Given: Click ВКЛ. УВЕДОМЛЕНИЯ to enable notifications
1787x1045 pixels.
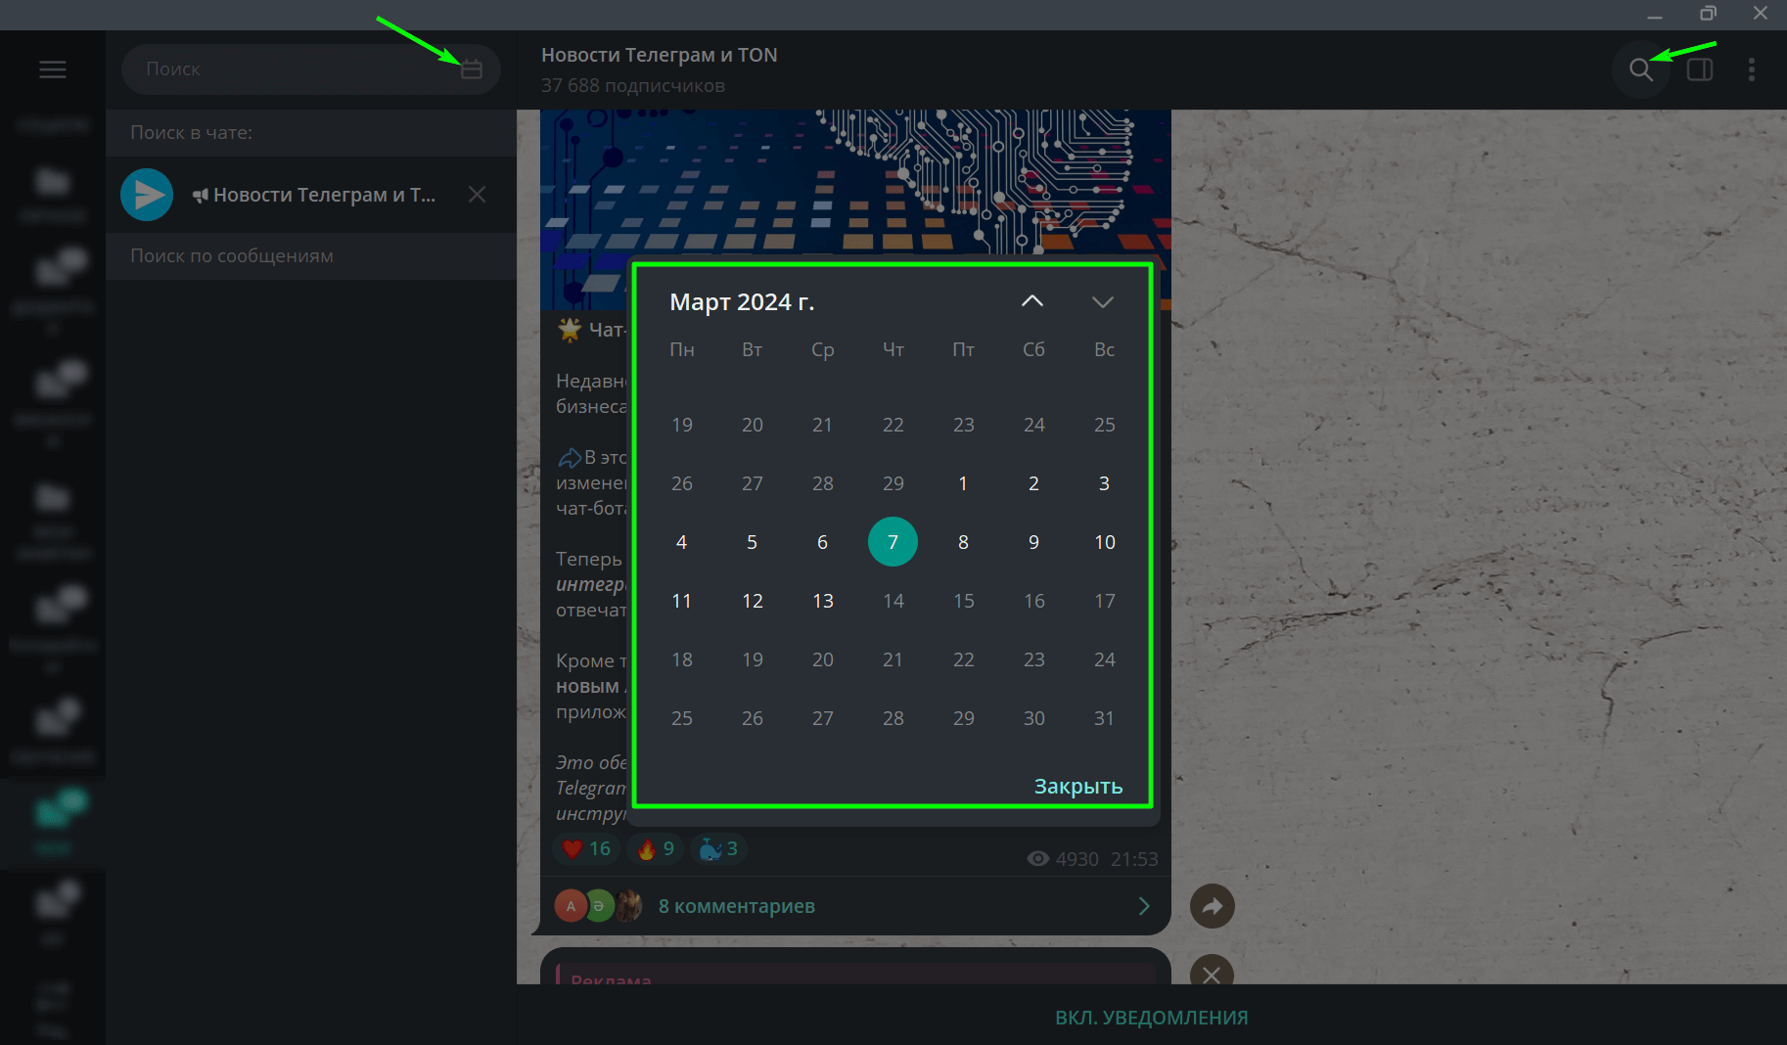Looking at the screenshot, I should click(1152, 1018).
